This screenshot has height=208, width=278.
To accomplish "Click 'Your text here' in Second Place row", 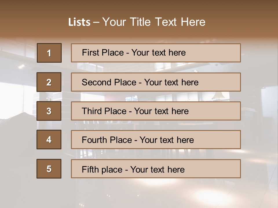I will [x=171, y=82].
